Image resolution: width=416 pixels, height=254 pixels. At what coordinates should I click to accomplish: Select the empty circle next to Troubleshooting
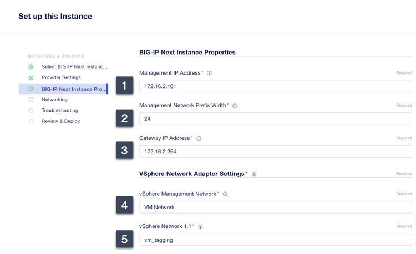31,111
